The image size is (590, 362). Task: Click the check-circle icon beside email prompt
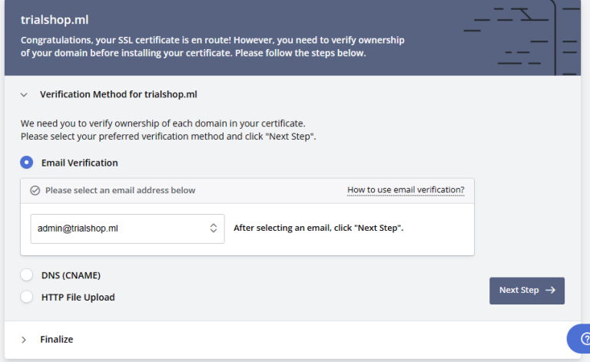click(x=35, y=190)
